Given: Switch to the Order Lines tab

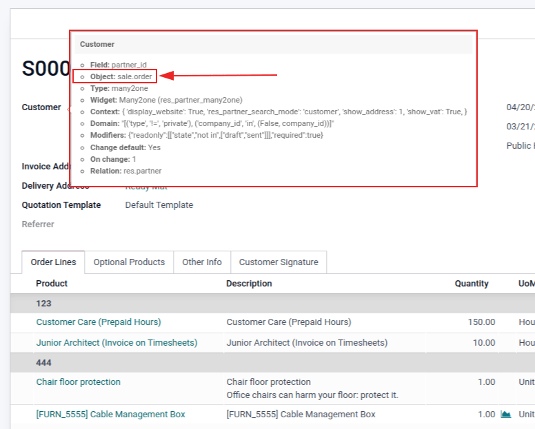Looking at the screenshot, I should 53,262.
